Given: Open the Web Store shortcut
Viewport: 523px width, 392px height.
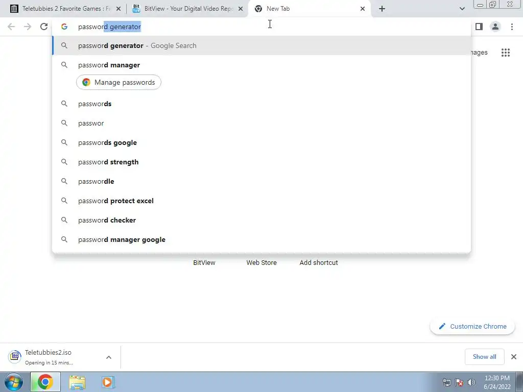Looking at the screenshot, I should [x=261, y=263].
